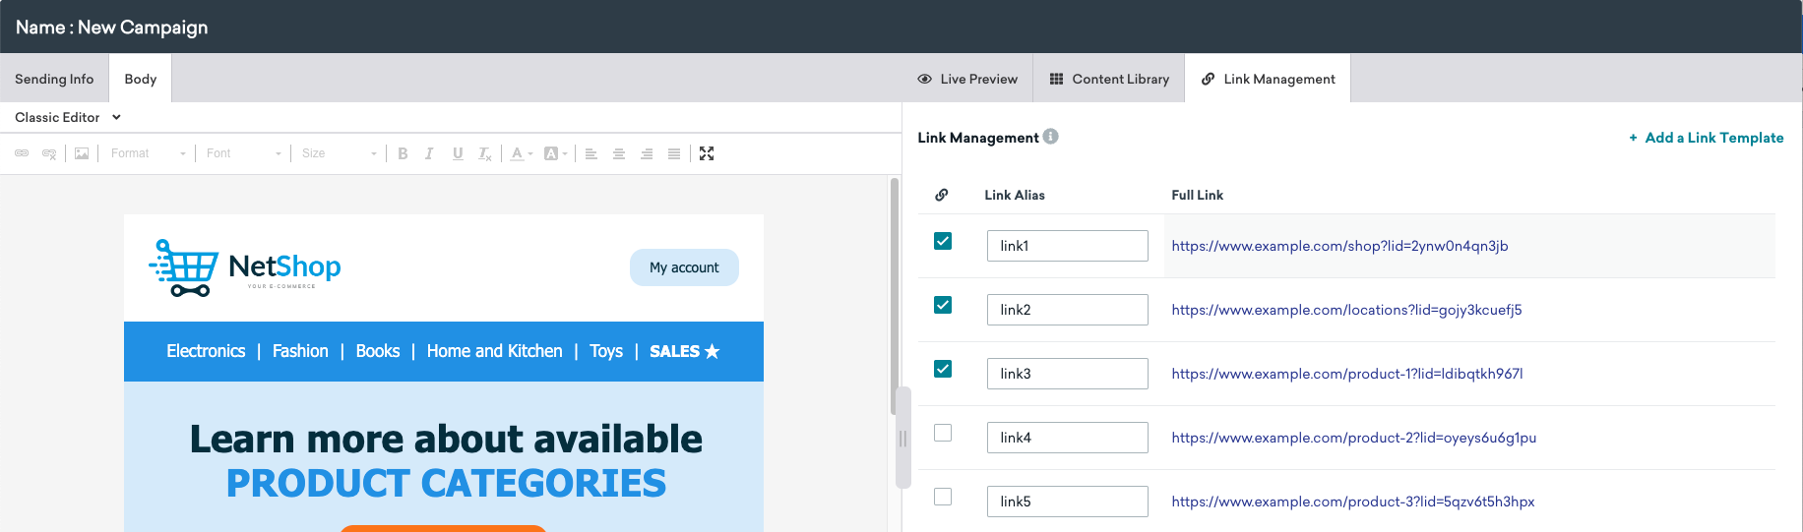Click Add a Link Template
Image resolution: width=1803 pixels, height=532 pixels.
click(1706, 138)
